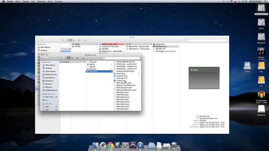The height and width of the screenshot is (151, 269).
Task: Switch Resources window to column view
Action: coord(69,58)
